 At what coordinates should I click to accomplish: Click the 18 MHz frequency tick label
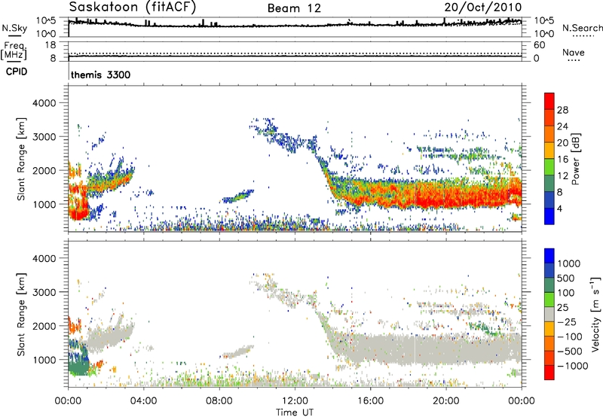pyautogui.click(x=51, y=44)
